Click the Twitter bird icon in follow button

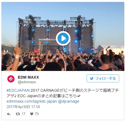pos(92,79)
